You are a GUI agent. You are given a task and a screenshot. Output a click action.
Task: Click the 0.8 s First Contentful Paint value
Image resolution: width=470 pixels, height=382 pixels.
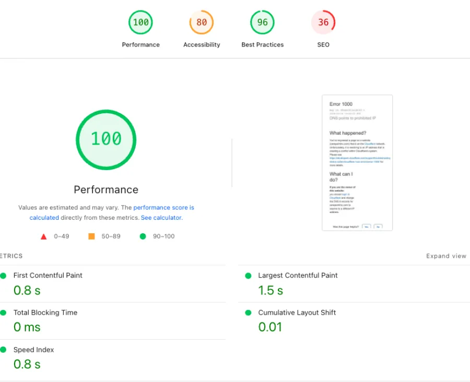click(27, 290)
